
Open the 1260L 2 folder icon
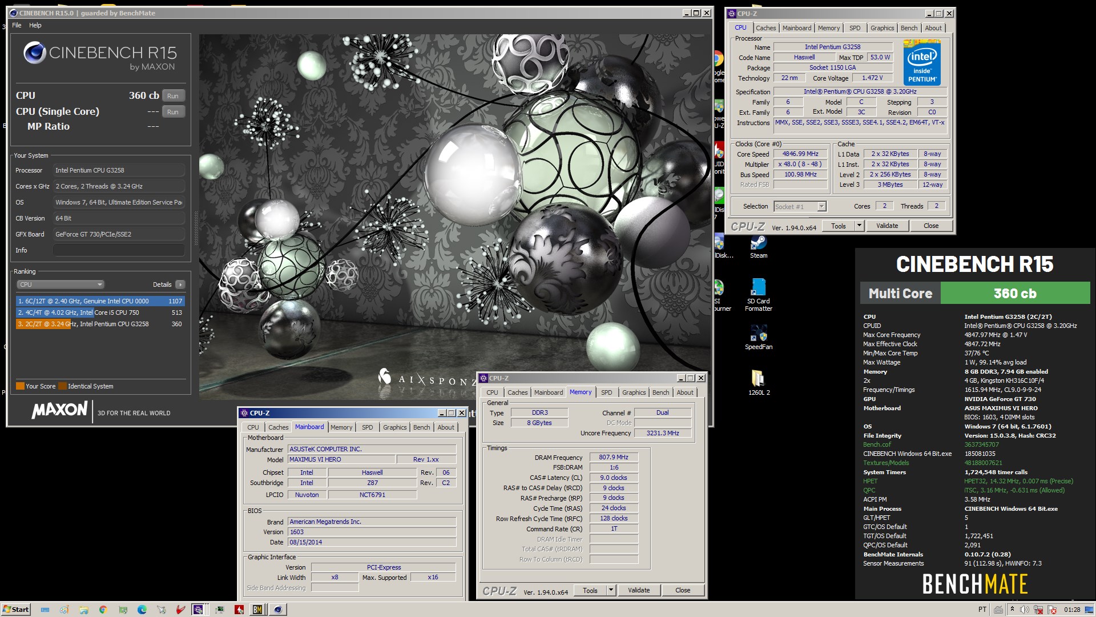coord(759,383)
